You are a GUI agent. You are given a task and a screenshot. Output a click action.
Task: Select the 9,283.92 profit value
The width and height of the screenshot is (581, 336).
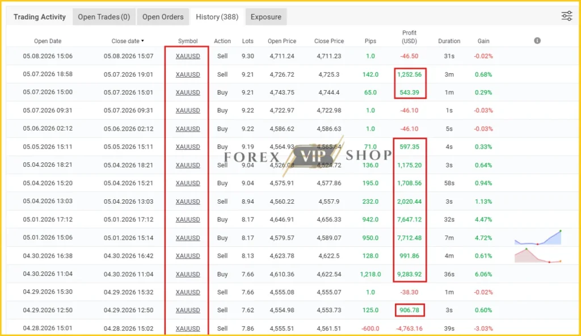tap(410, 274)
